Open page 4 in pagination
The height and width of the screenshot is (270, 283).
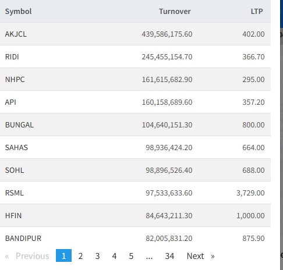click(x=114, y=256)
